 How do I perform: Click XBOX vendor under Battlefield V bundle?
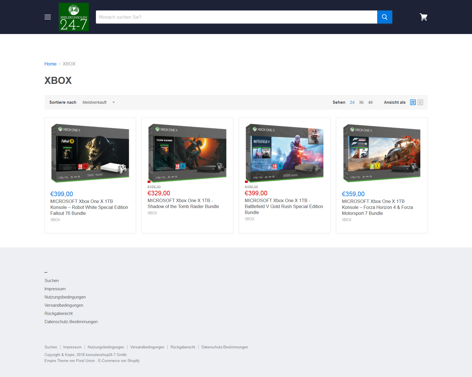tap(250, 219)
